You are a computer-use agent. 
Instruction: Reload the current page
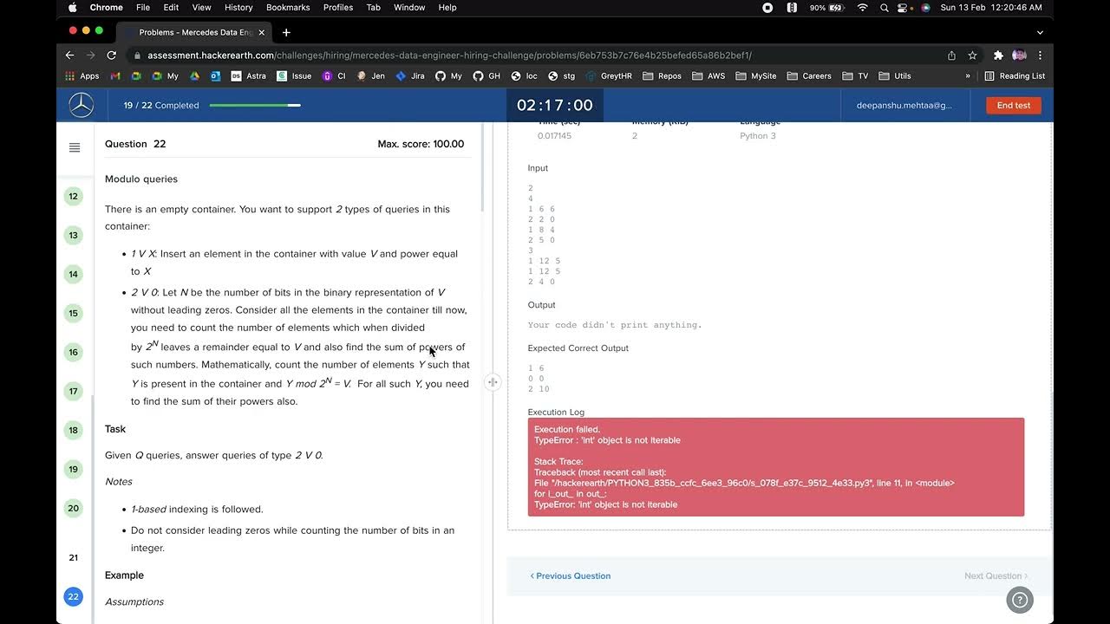[114, 55]
